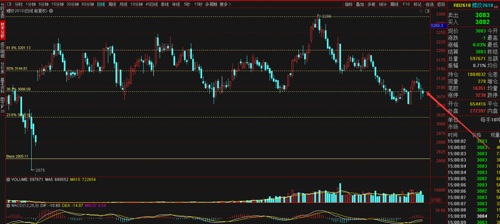The image size is (500, 224).
Task: Select the 日线 daily period
Action: pyautogui.click(x=101, y=5)
